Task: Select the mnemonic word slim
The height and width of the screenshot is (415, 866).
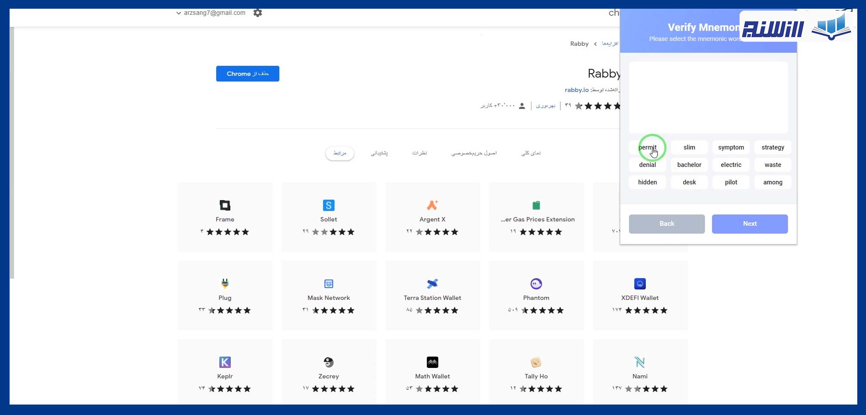Action: [689, 147]
